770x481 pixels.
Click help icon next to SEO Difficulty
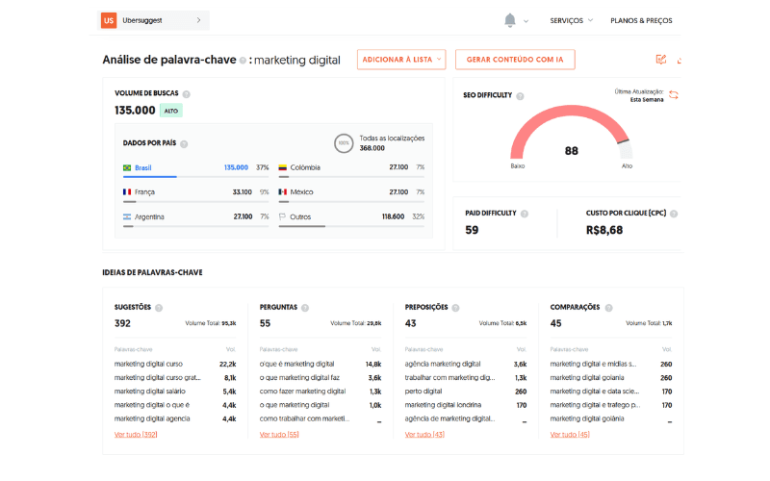click(x=520, y=96)
